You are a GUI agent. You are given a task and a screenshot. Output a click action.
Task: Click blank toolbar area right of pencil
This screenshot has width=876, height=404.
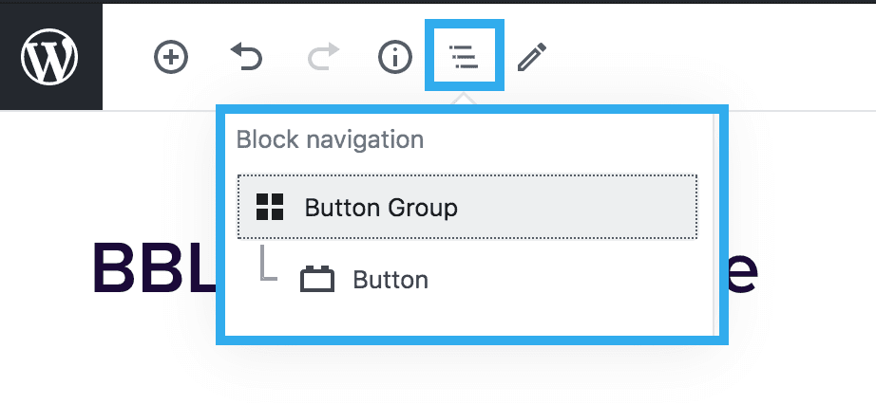703,58
